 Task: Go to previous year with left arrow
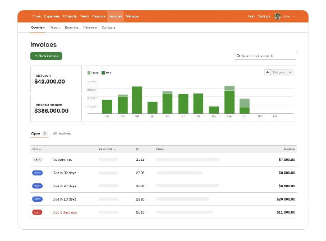pyautogui.click(x=268, y=72)
